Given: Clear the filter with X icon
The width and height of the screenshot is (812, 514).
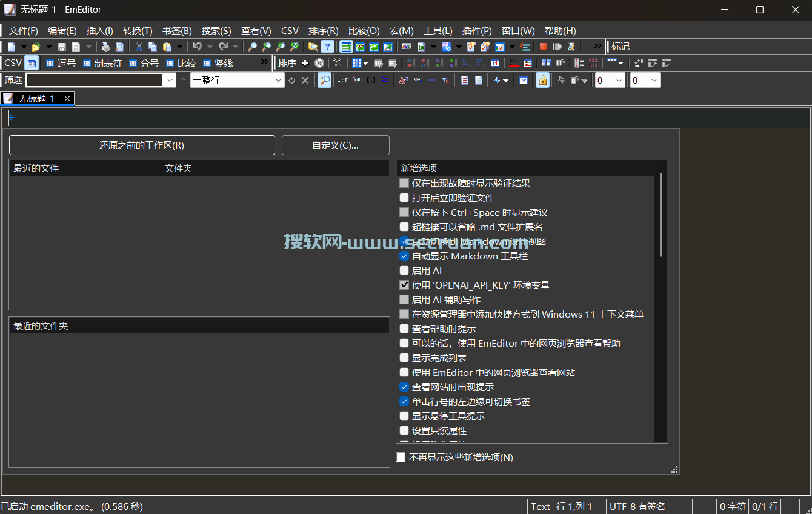Looking at the screenshot, I should click(x=305, y=80).
